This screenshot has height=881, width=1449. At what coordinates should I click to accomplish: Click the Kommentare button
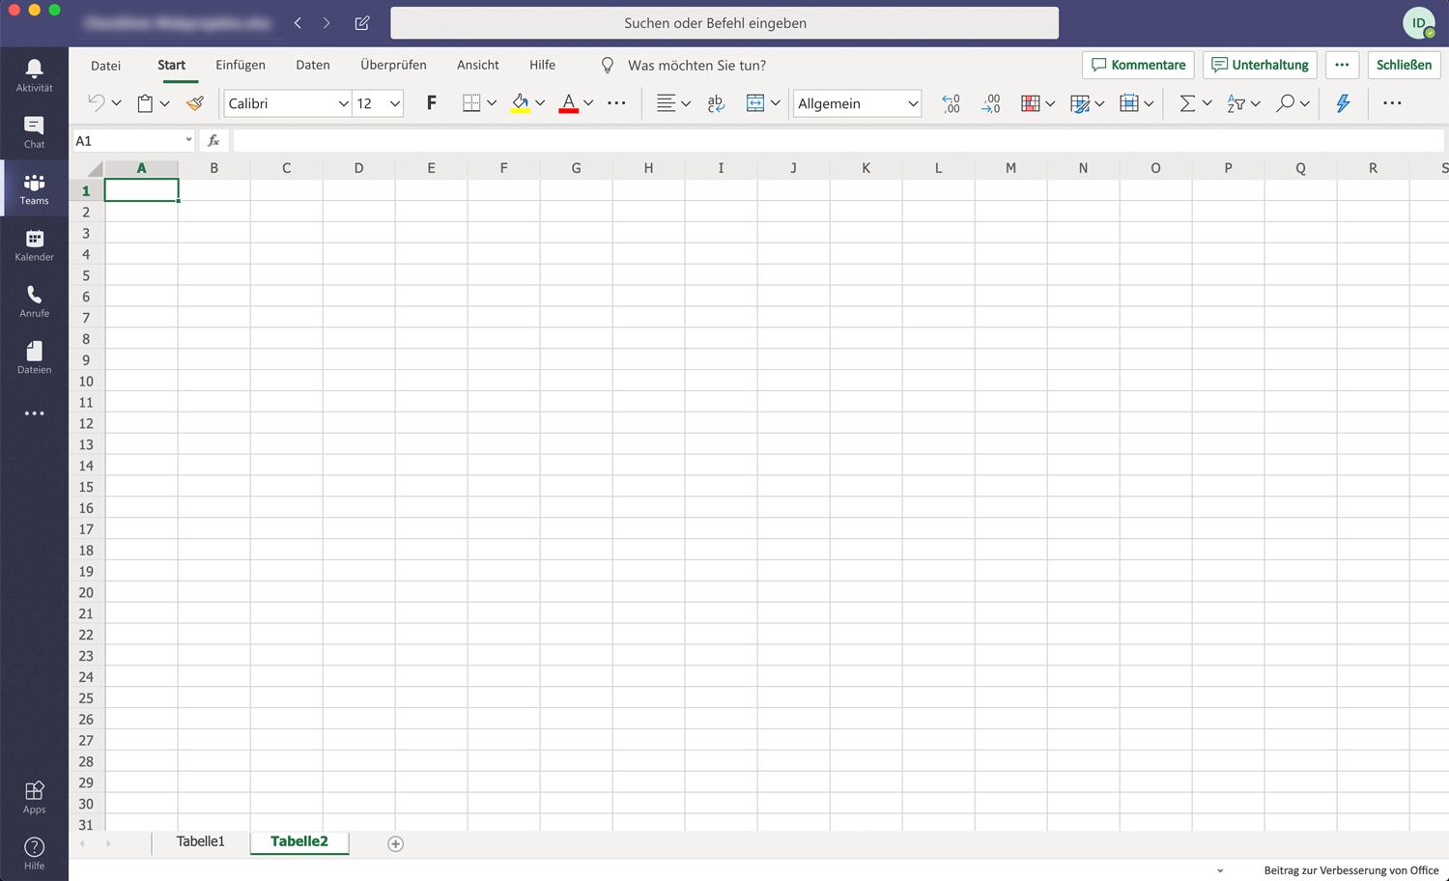coord(1138,65)
